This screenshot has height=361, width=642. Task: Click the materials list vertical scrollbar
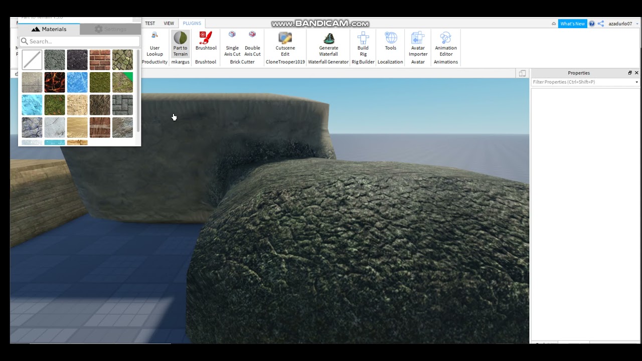point(138,90)
